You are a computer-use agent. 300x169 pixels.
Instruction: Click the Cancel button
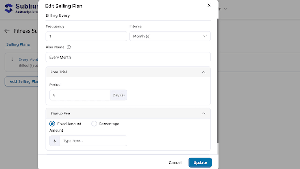(175, 162)
